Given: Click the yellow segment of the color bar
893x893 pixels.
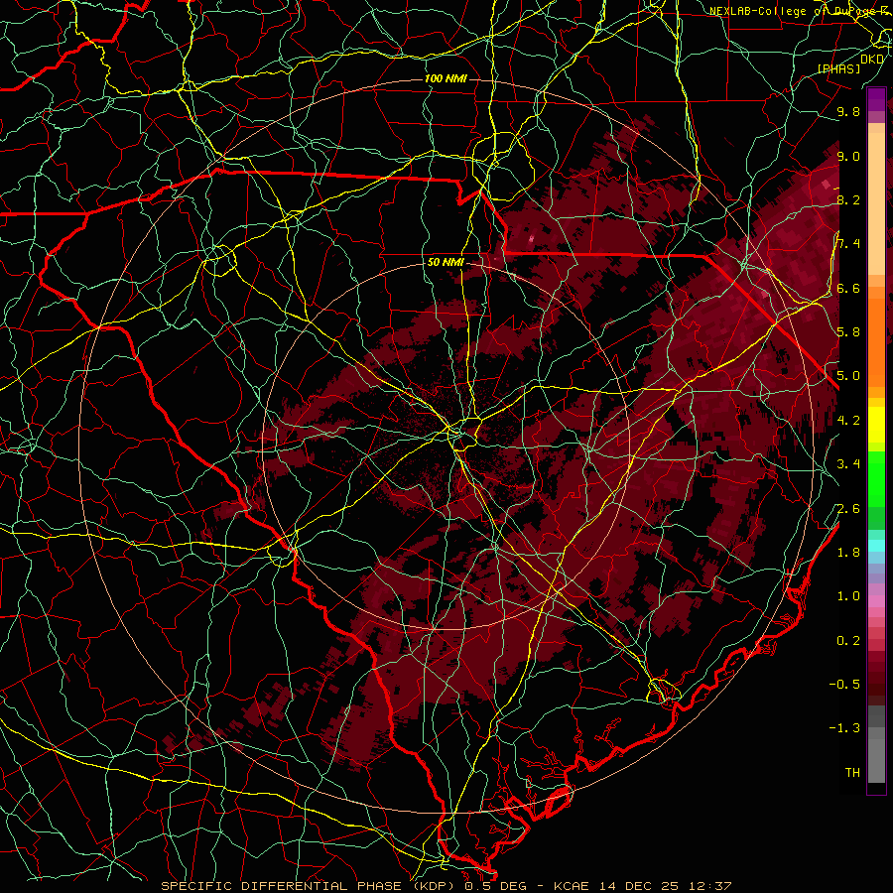Looking at the screenshot, I should coord(876,425).
